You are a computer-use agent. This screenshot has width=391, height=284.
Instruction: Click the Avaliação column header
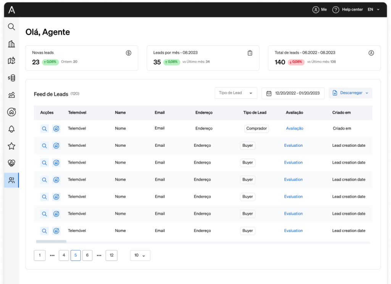(x=294, y=112)
